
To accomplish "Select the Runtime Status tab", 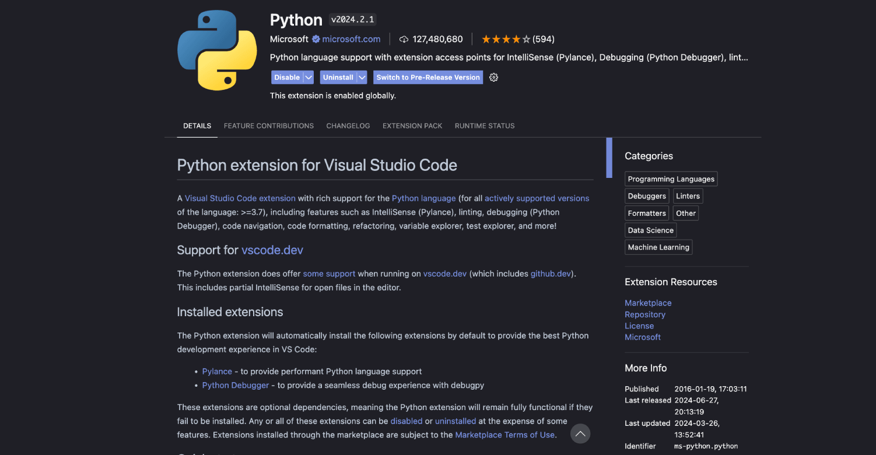I will point(485,126).
